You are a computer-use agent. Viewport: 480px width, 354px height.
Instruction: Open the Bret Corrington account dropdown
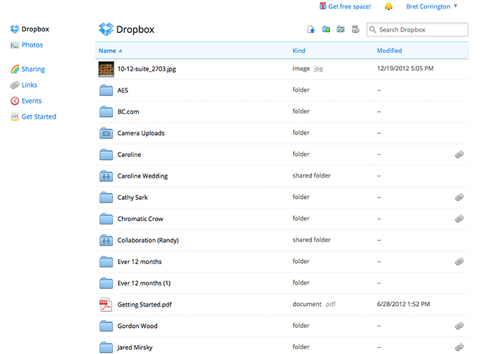click(x=431, y=6)
